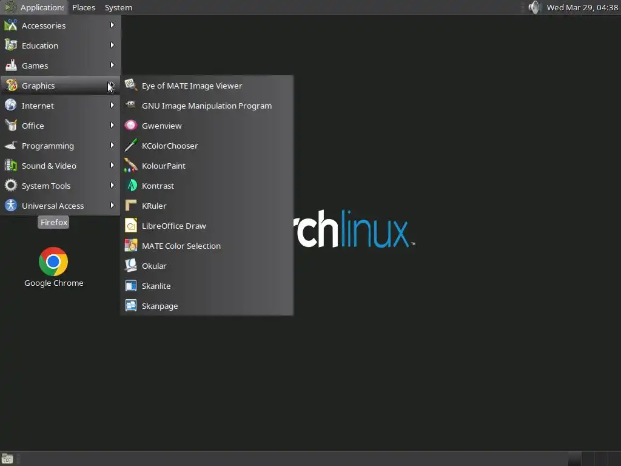Launch Okular from its label
The image size is (621, 466).
click(154, 266)
